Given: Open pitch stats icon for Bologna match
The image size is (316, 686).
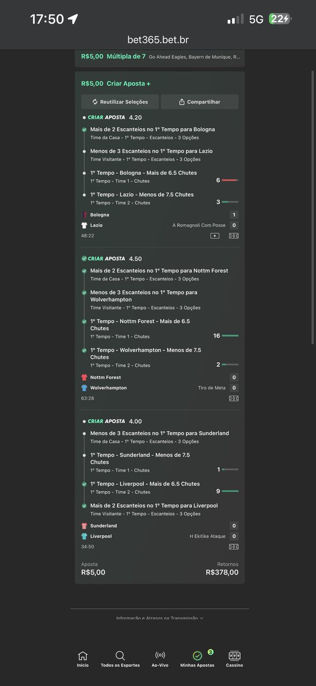Looking at the screenshot, I should pyautogui.click(x=234, y=236).
